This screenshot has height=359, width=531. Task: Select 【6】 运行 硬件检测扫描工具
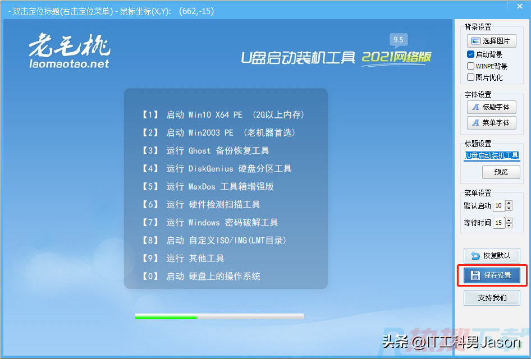coord(200,204)
